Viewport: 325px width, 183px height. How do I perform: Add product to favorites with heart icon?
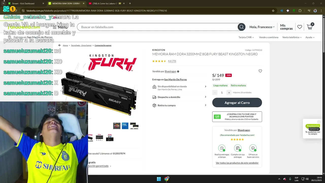(260, 71)
